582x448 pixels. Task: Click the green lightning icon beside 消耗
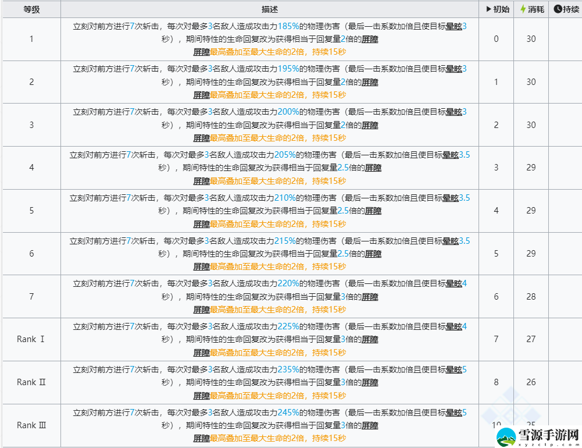click(523, 9)
